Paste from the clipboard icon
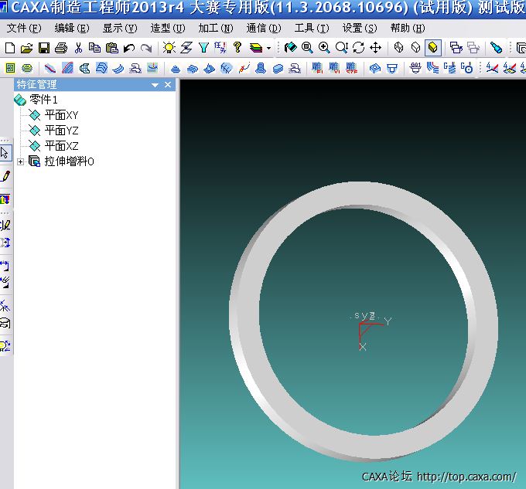This screenshot has width=526, height=489. click(111, 48)
